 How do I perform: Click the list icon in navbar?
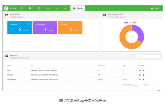57,9
